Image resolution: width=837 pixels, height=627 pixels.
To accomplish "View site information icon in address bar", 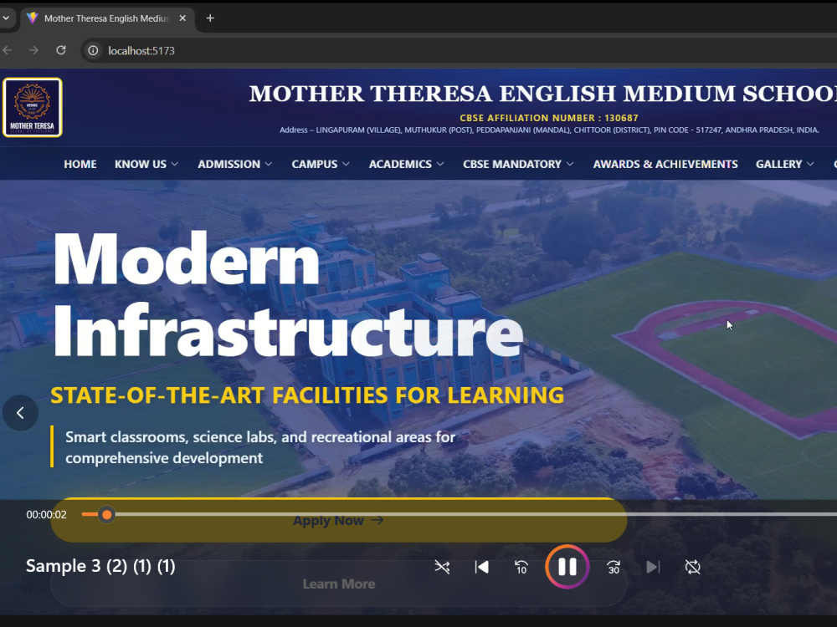I will 93,51.
